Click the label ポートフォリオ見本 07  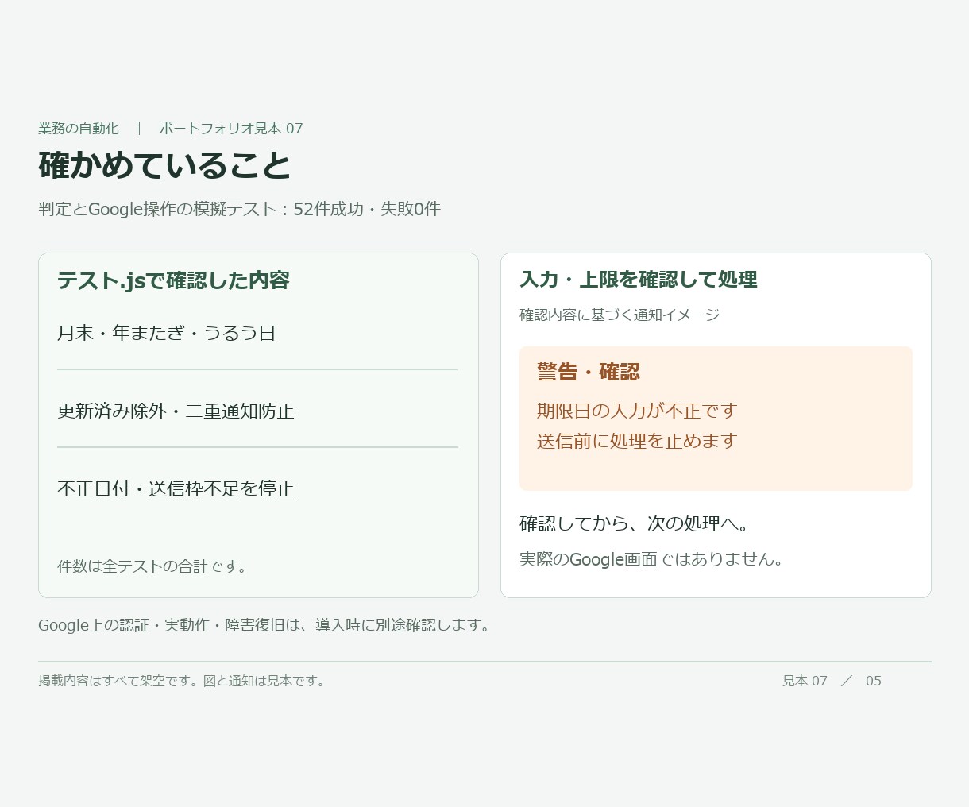[231, 129]
